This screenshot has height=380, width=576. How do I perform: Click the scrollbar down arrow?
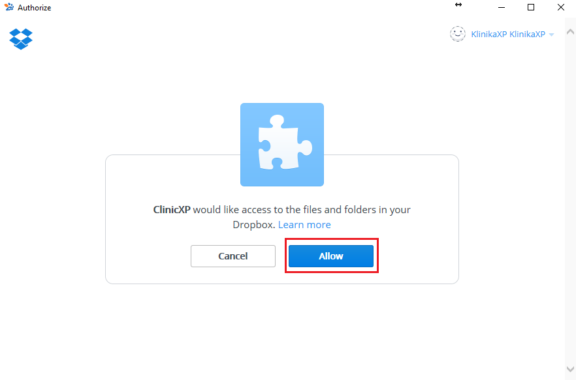(570, 369)
